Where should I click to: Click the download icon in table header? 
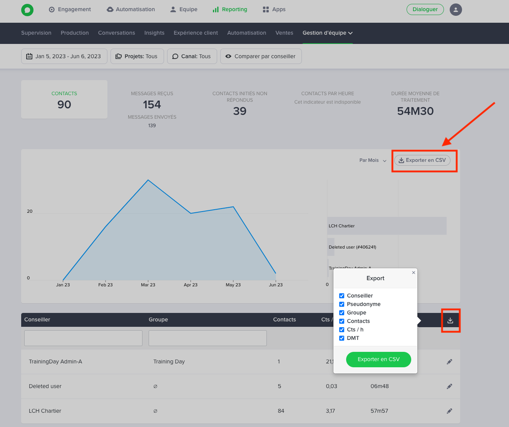(x=450, y=320)
